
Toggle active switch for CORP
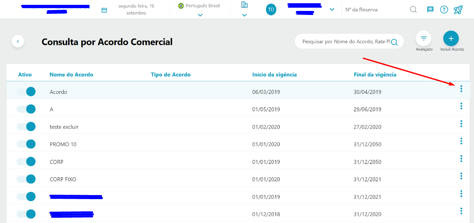click(x=26, y=161)
